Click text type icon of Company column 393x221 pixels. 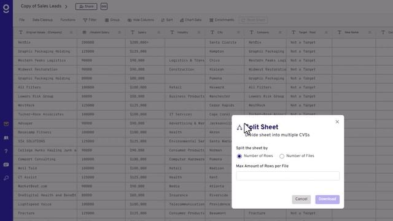point(252,33)
